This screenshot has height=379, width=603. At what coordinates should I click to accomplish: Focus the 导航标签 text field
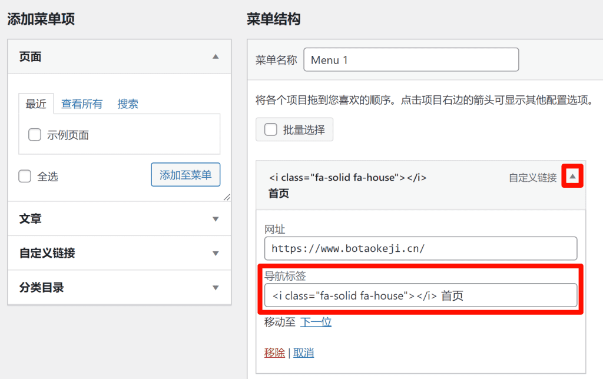tap(420, 295)
